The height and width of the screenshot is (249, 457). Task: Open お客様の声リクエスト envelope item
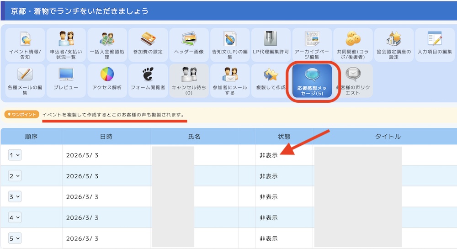354,81
